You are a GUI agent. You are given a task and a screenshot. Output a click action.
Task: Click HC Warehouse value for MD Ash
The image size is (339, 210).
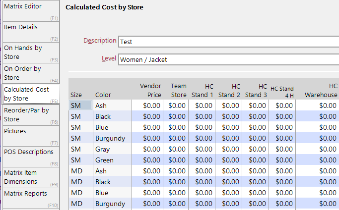(317, 171)
